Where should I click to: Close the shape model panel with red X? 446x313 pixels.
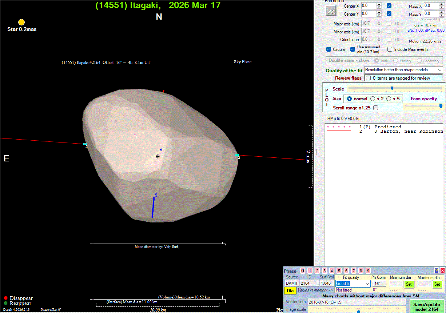pos(442,270)
